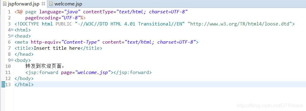Collapse the html tag fold on line 4

(x=12, y=30)
